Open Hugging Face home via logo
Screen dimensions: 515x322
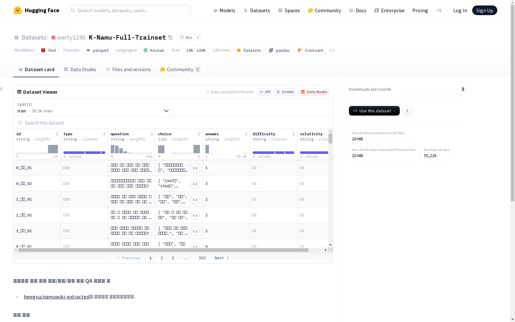pyautogui.click(x=36, y=10)
